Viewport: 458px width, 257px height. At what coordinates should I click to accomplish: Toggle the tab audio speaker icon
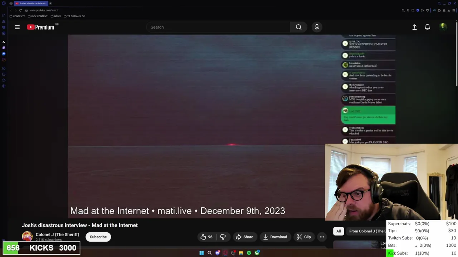click(434, 10)
